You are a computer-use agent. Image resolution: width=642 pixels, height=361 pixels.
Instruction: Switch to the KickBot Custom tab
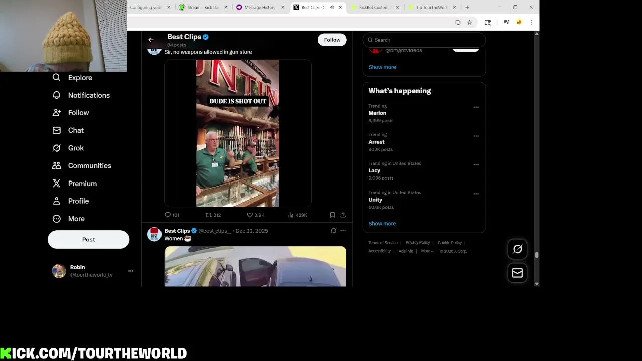[x=375, y=7]
